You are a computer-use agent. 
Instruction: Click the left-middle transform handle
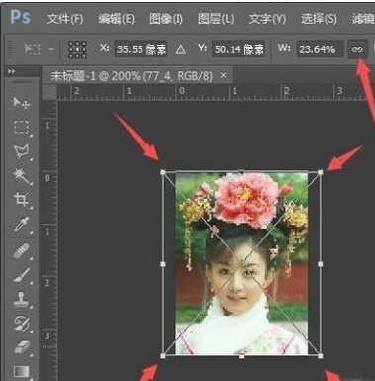tap(163, 264)
